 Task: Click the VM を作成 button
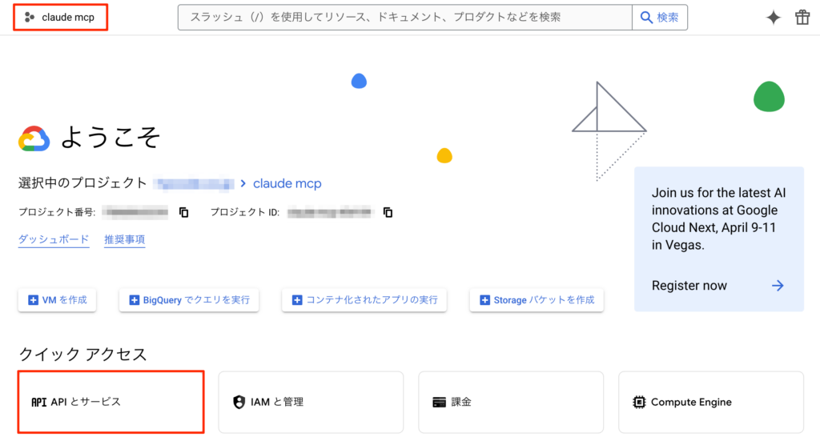click(57, 300)
